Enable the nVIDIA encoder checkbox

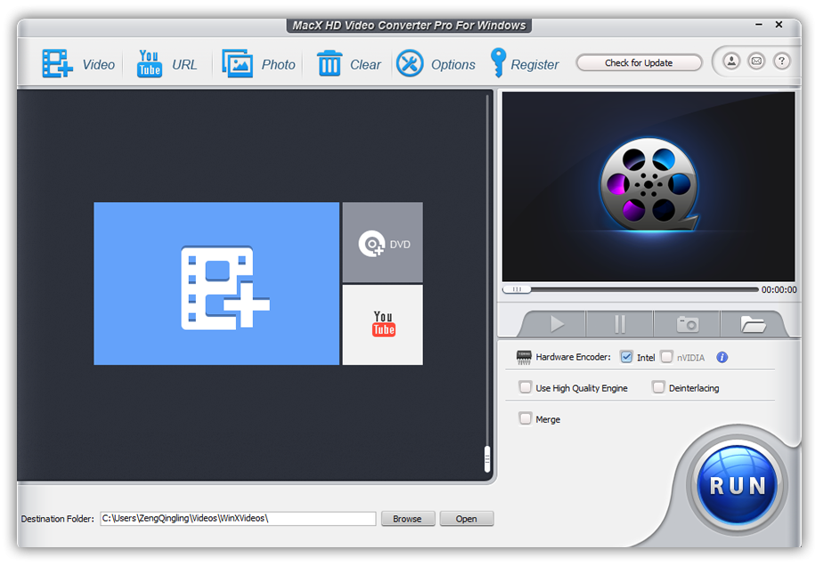pyautogui.click(x=666, y=357)
